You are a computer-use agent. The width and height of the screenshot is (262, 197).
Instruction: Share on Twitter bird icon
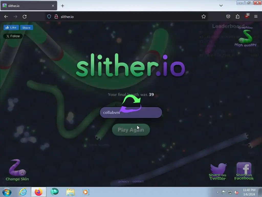(217, 171)
